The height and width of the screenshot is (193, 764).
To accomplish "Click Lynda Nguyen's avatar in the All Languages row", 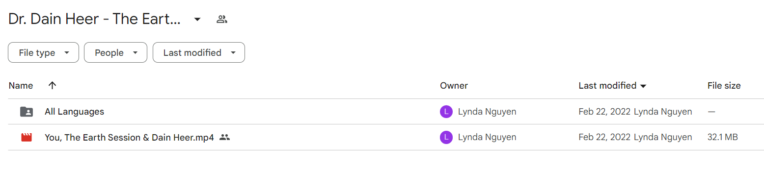I will click(x=446, y=112).
